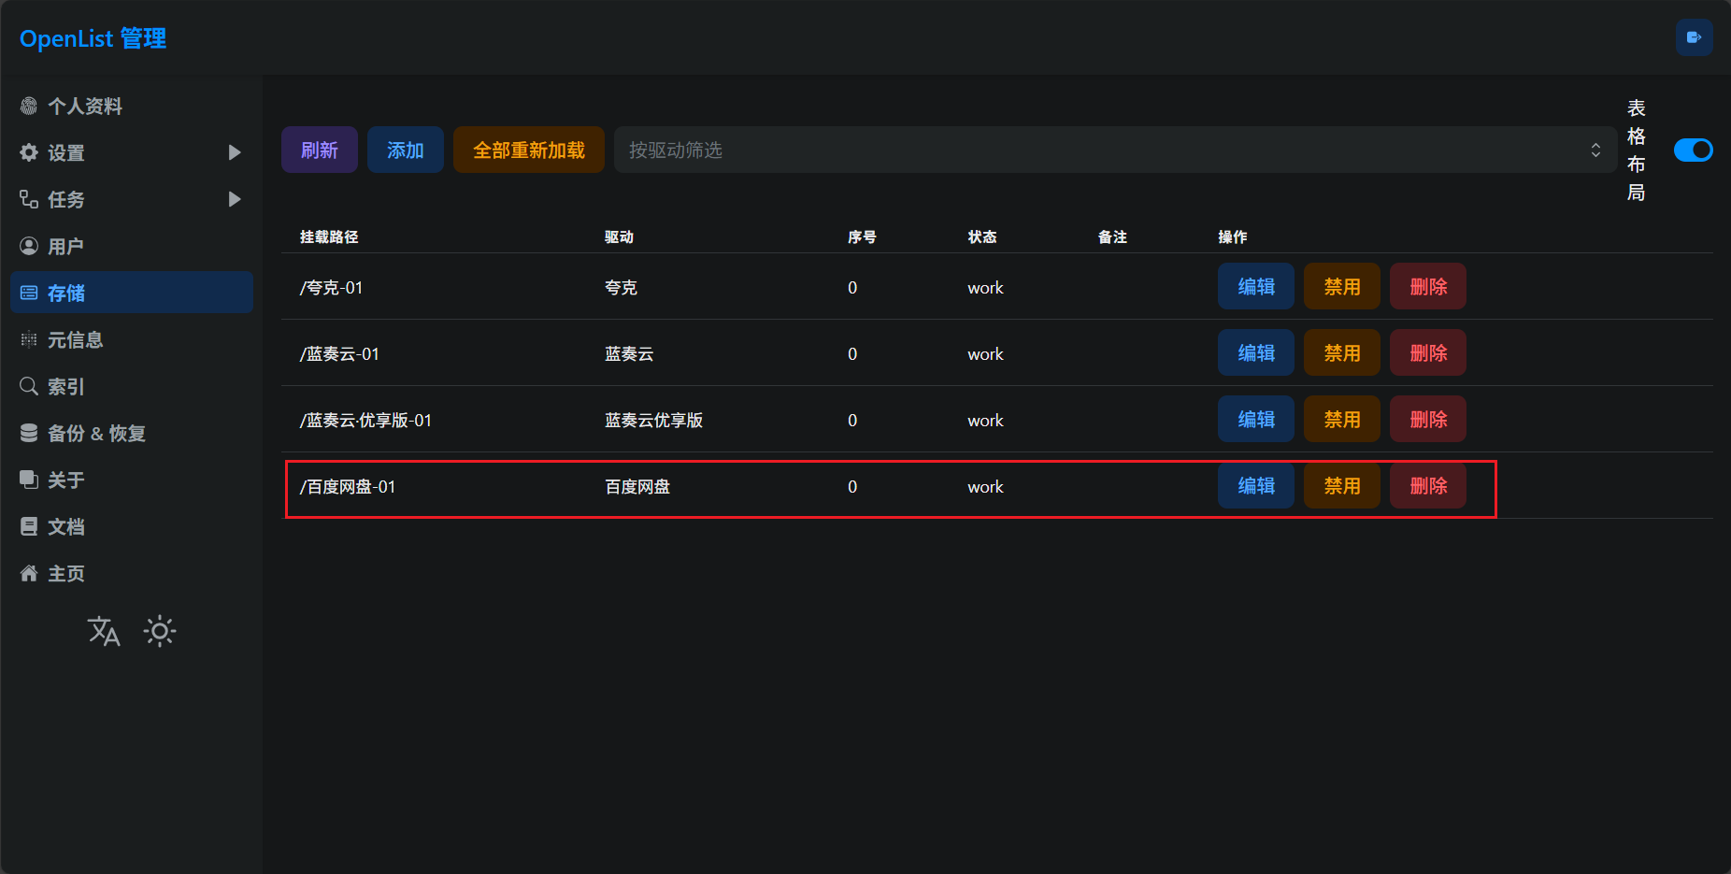This screenshot has height=874, width=1731.
Task: Click the book icon beside 文档
Action: (x=29, y=527)
